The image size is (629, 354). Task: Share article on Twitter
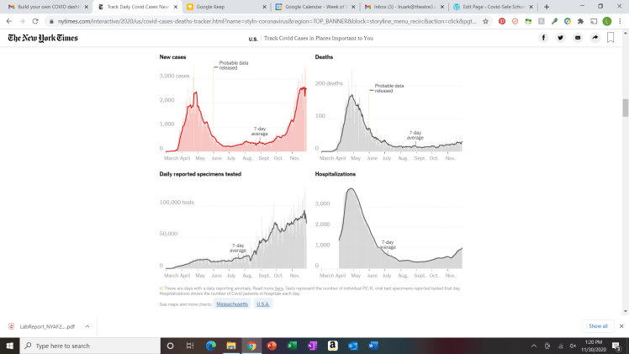pos(561,38)
